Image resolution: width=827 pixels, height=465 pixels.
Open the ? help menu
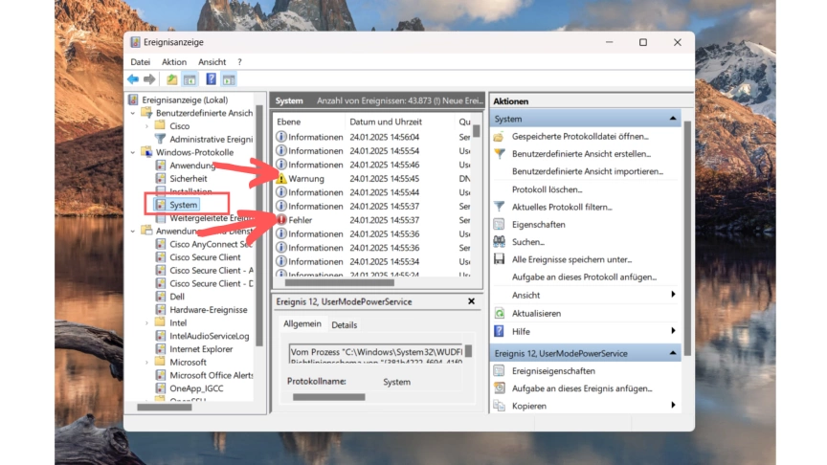(x=239, y=61)
